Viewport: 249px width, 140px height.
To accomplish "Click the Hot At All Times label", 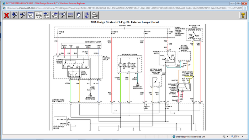I will coord(125,26).
